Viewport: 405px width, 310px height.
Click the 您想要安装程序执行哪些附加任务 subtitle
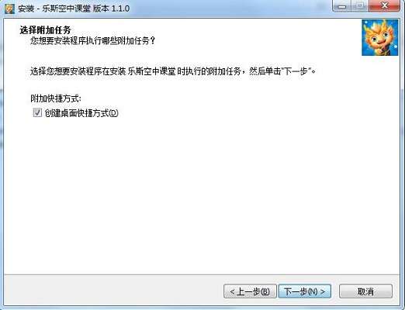click(92, 41)
